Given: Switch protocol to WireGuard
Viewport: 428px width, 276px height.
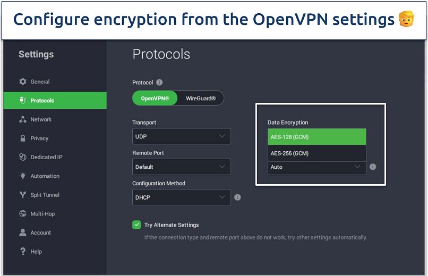Looking at the screenshot, I should (201, 98).
